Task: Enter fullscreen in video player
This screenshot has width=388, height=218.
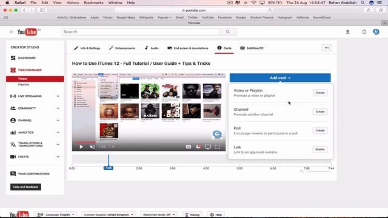Action: [218, 147]
